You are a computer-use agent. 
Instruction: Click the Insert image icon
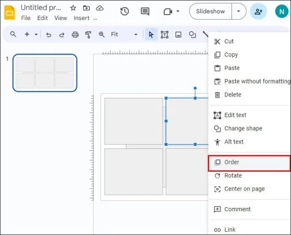178,35
